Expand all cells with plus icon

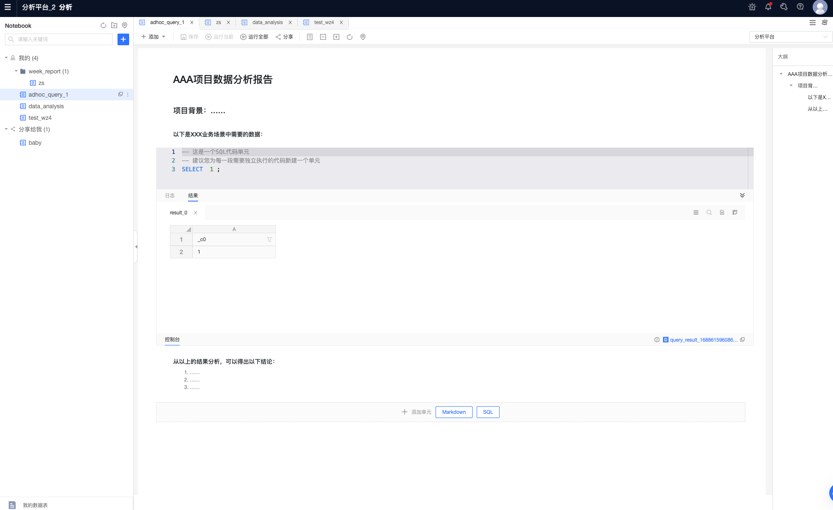(336, 37)
